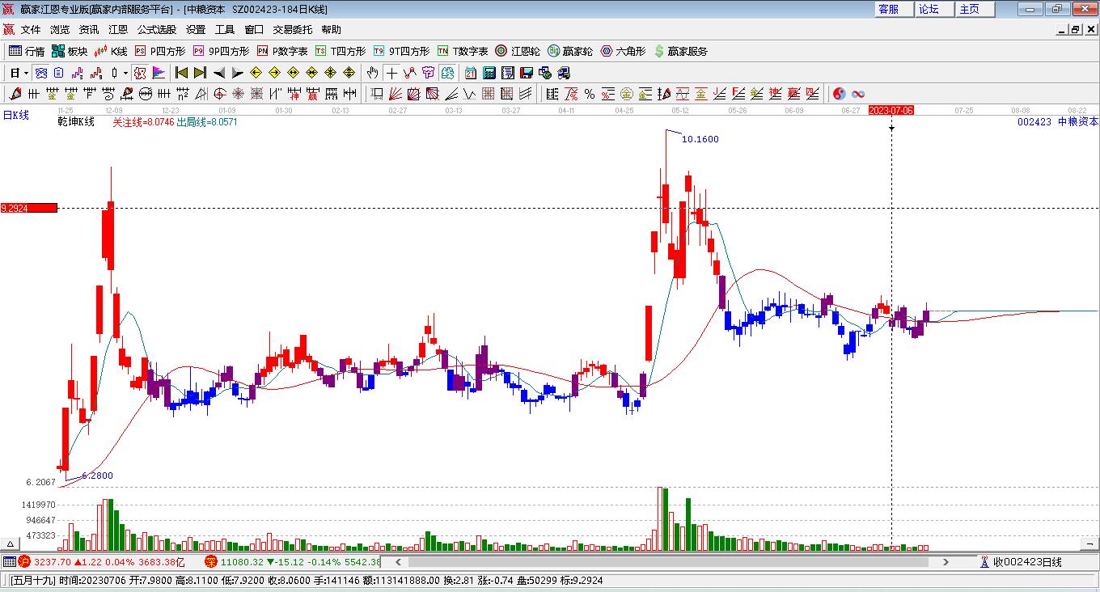This screenshot has width=1100, height=592.
Task: Jump to the first bar with skip-to-start arrow
Action: (182, 73)
